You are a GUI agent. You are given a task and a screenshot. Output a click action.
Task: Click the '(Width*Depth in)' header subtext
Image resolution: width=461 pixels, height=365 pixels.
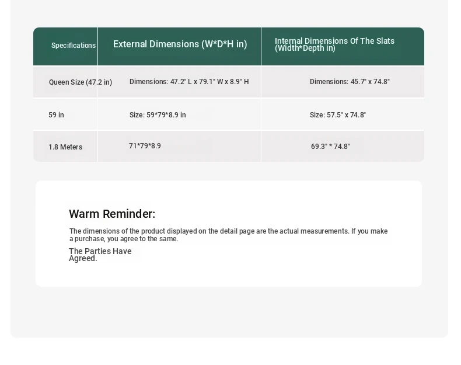tap(305, 48)
